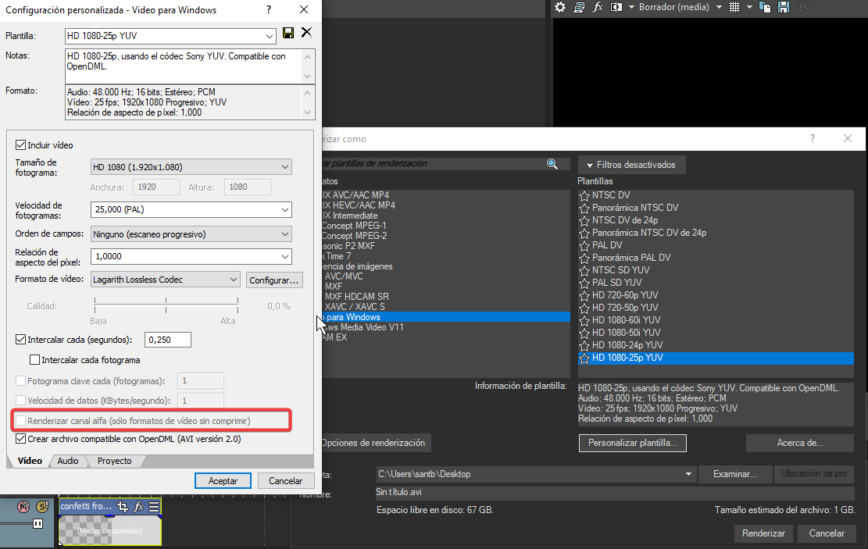The height and width of the screenshot is (549, 868).
Task: Click the track level slider handle
Action: point(38,523)
